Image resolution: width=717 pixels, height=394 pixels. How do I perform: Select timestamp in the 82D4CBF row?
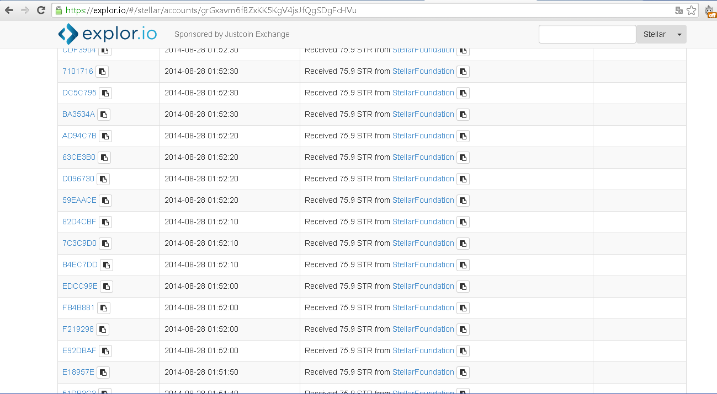pyautogui.click(x=201, y=222)
